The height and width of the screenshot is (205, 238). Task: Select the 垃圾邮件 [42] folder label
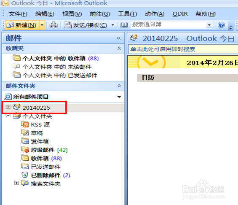tap(49, 150)
